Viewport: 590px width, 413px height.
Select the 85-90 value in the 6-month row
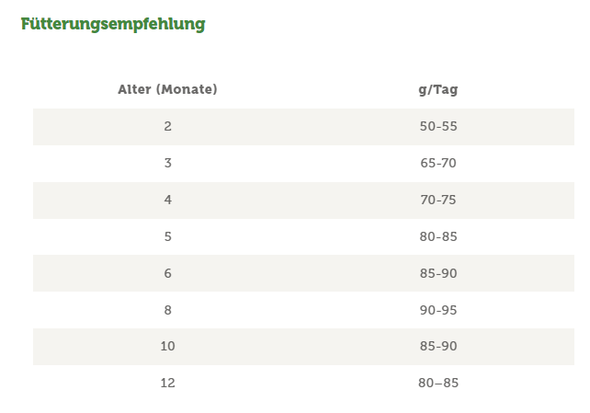pos(437,273)
